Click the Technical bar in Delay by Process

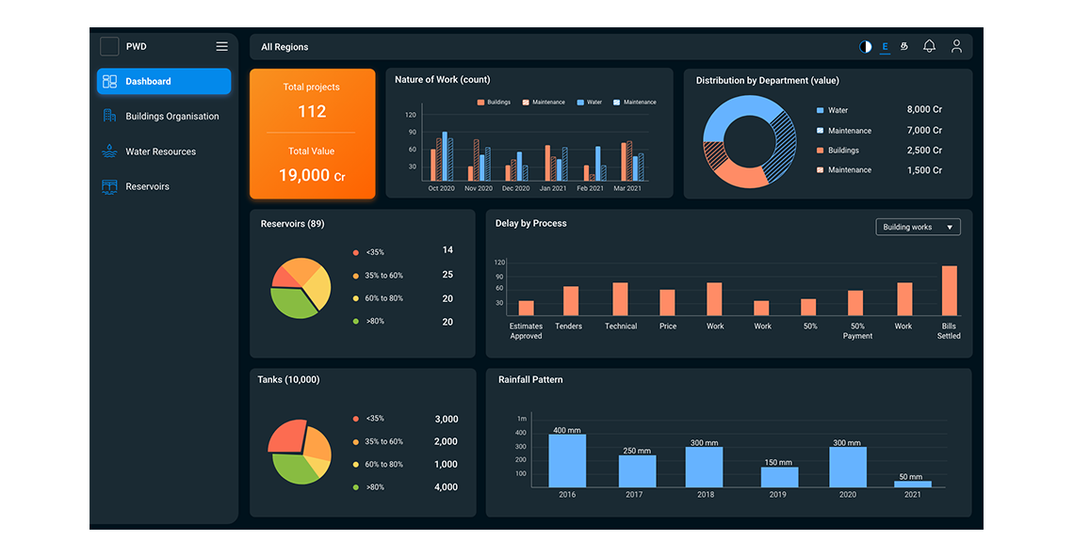[620, 299]
